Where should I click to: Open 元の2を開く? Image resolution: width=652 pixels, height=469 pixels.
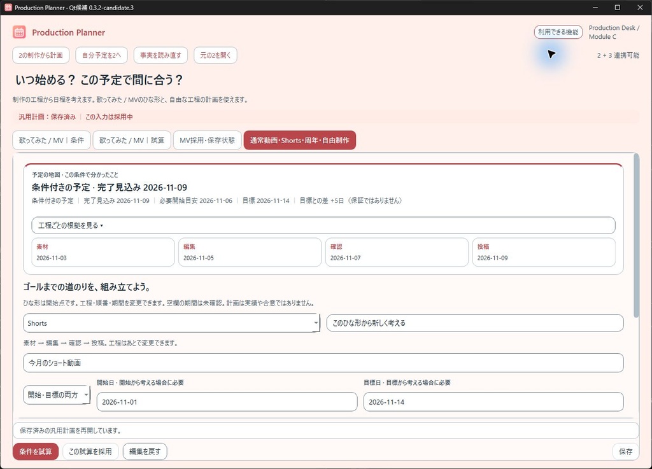215,55
